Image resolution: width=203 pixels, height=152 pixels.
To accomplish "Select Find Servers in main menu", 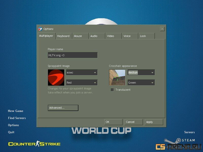I will [x=17, y=118].
